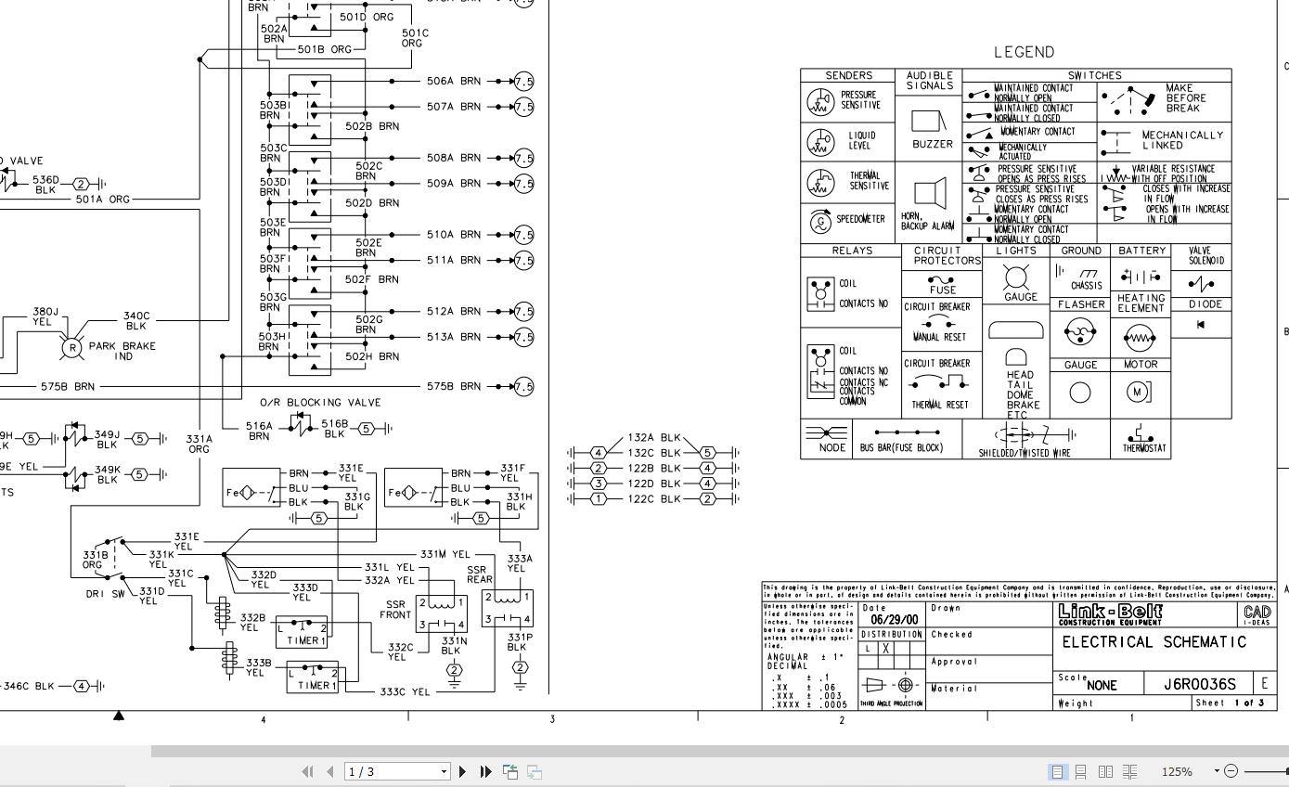1289x787 pixels.
Task: Toggle the highlighted single page view mode
Action: tap(1056, 771)
